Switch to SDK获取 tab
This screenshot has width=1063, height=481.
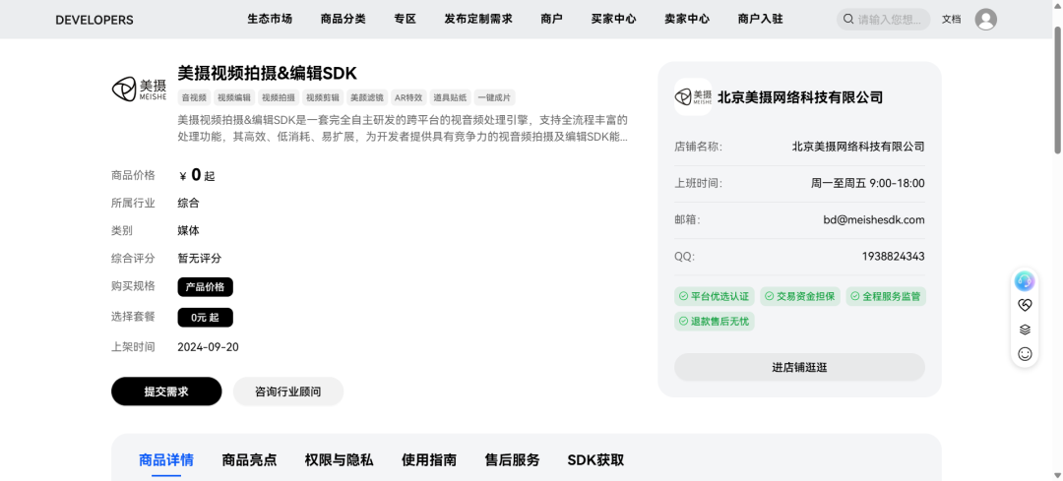coord(595,460)
